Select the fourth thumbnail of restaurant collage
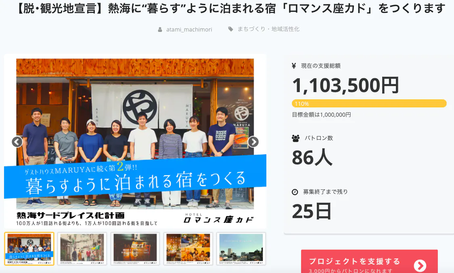Viewport: 454px width, 273px height. tap(188, 249)
